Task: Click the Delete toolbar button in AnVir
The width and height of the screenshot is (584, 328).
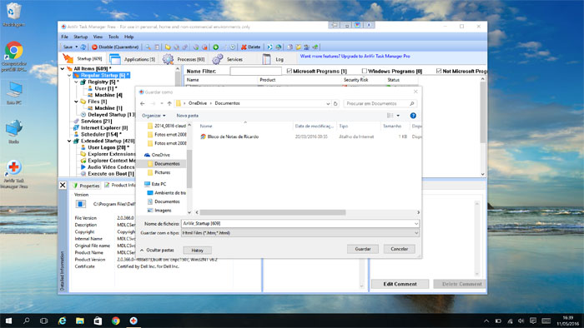Action: [x=250, y=47]
